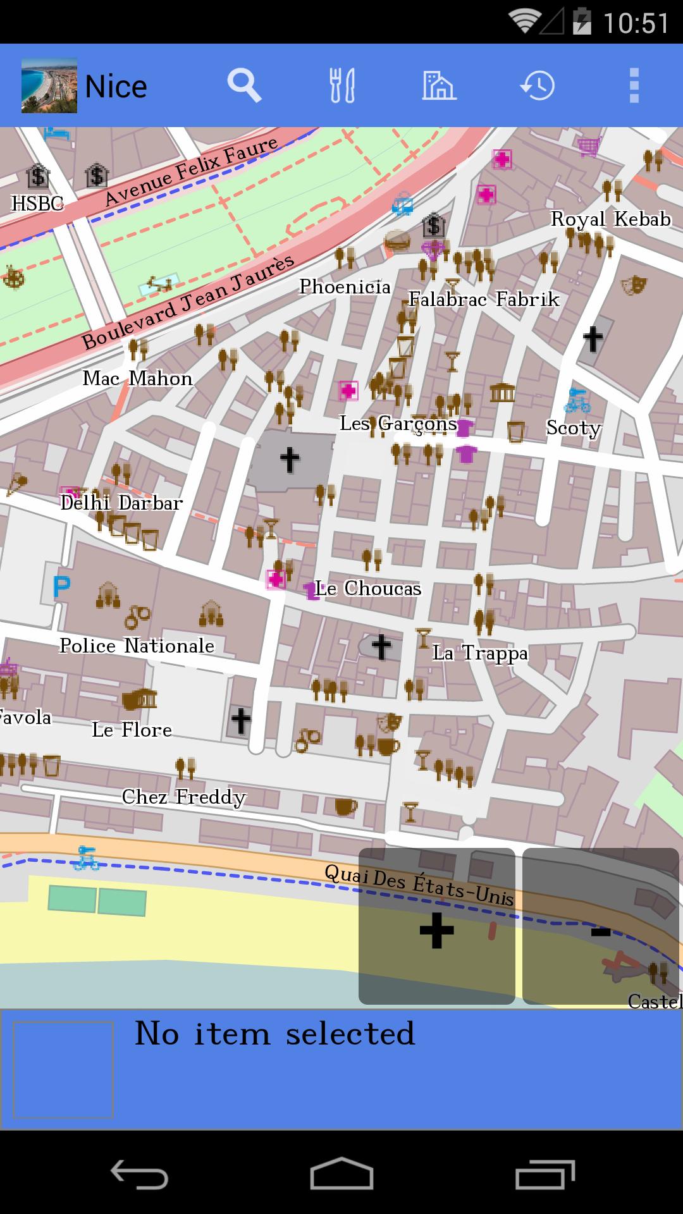Select the cocktail glass icon beside La Trappa
Screen dimensions: 683x1214
tap(423, 639)
